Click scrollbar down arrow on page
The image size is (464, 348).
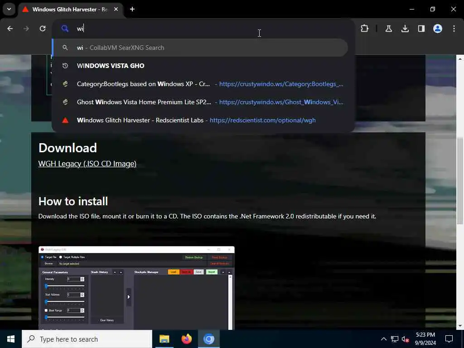point(460,326)
